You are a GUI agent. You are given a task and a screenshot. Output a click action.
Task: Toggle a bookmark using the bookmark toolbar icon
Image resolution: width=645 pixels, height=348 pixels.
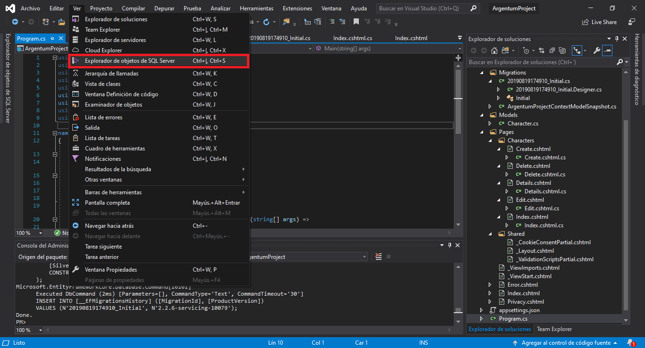point(356,22)
